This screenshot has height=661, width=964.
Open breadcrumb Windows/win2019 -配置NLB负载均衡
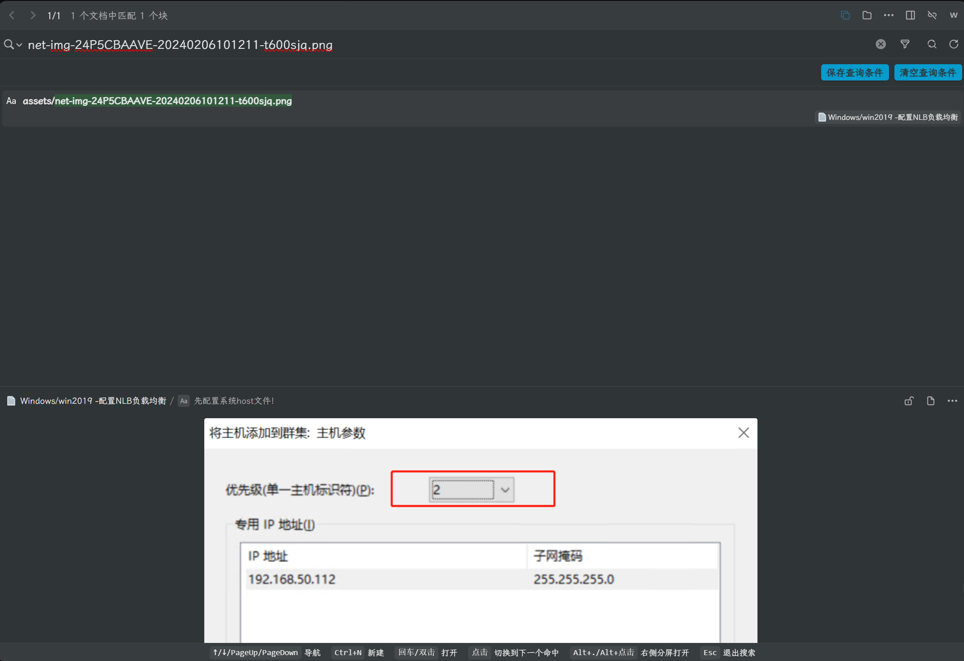click(x=93, y=401)
